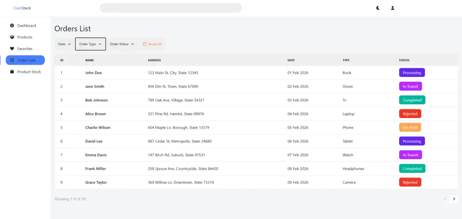This screenshot has width=462, height=219.
Task: Select the name Emma Davis
Action: 96,155
